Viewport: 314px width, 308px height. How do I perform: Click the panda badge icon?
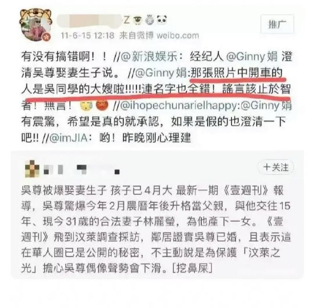[x=162, y=20]
